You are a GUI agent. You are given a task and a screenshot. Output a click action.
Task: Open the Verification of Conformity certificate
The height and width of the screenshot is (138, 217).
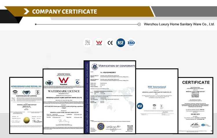coord(110,97)
